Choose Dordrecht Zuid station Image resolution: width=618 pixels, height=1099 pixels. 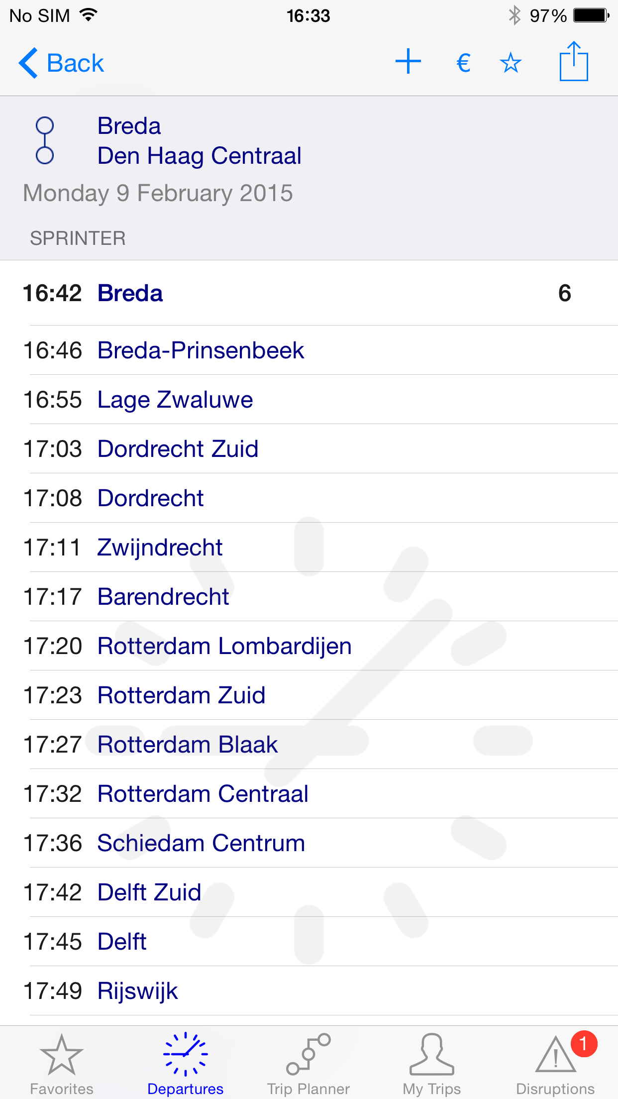(309, 449)
